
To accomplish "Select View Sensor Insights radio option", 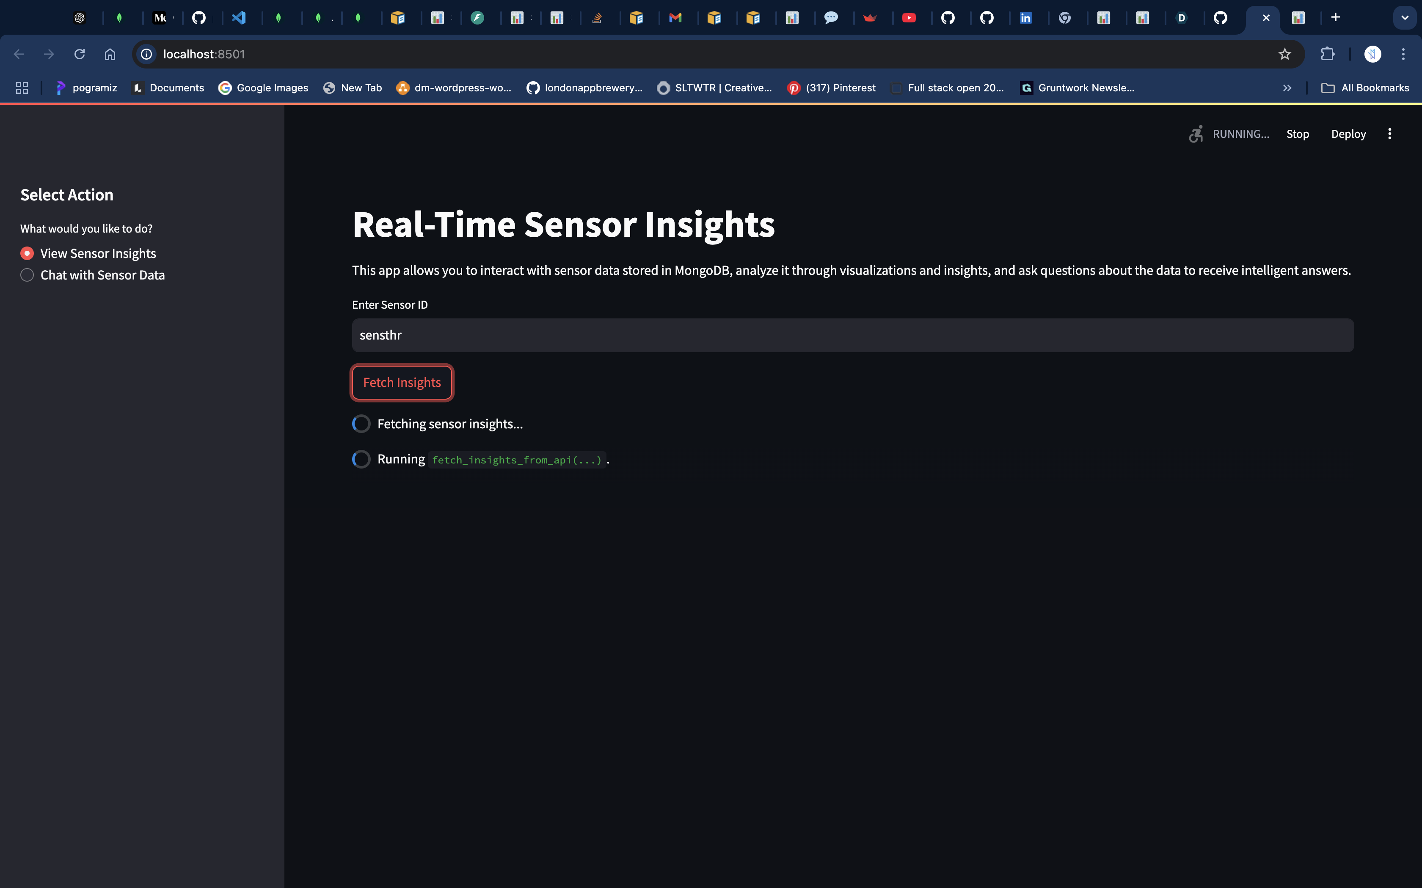I will (x=27, y=253).
